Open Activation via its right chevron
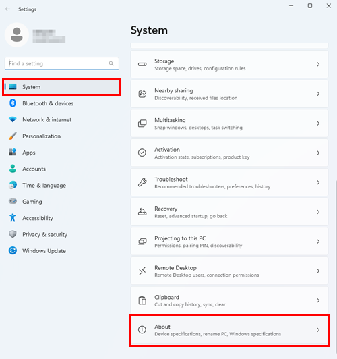This screenshot has height=359, width=337. [x=318, y=153]
